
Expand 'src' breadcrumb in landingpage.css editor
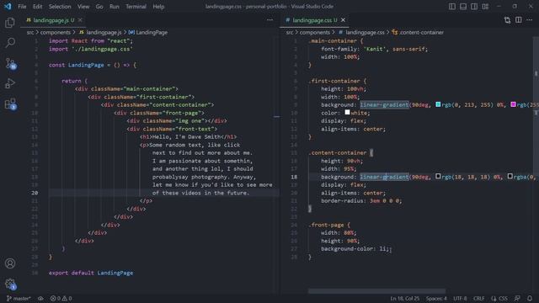coord(290,32)
